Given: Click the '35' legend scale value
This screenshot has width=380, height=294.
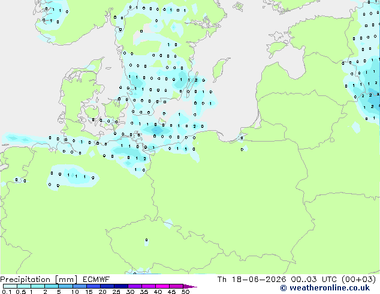Looking at the screenshot, I should 144,292.
